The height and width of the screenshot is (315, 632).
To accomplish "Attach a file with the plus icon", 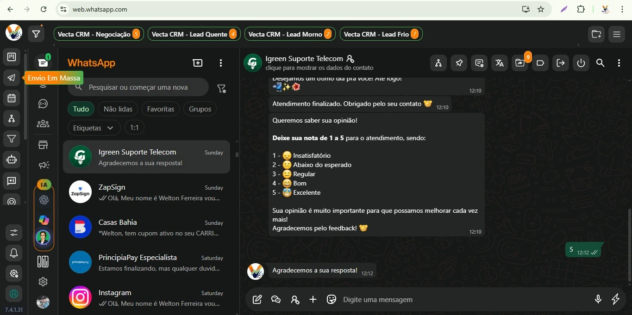I will click(x=313, y=300).
